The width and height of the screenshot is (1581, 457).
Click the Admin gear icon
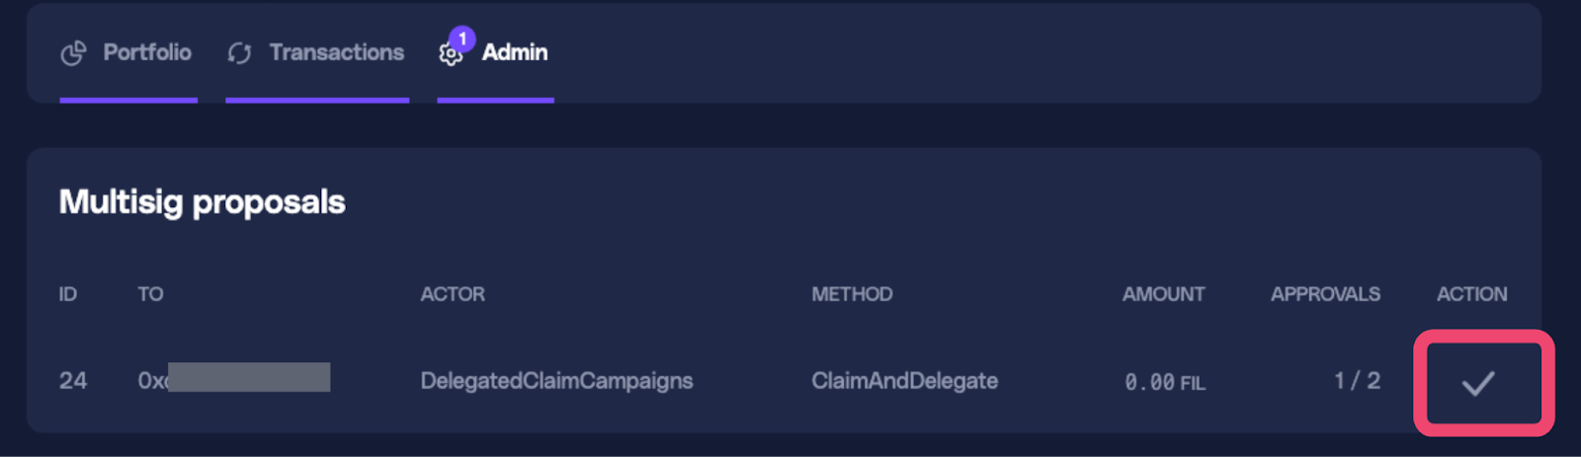pos(450,56)
